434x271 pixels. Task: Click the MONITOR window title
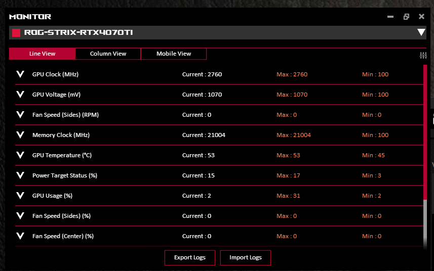coord(30,17)
